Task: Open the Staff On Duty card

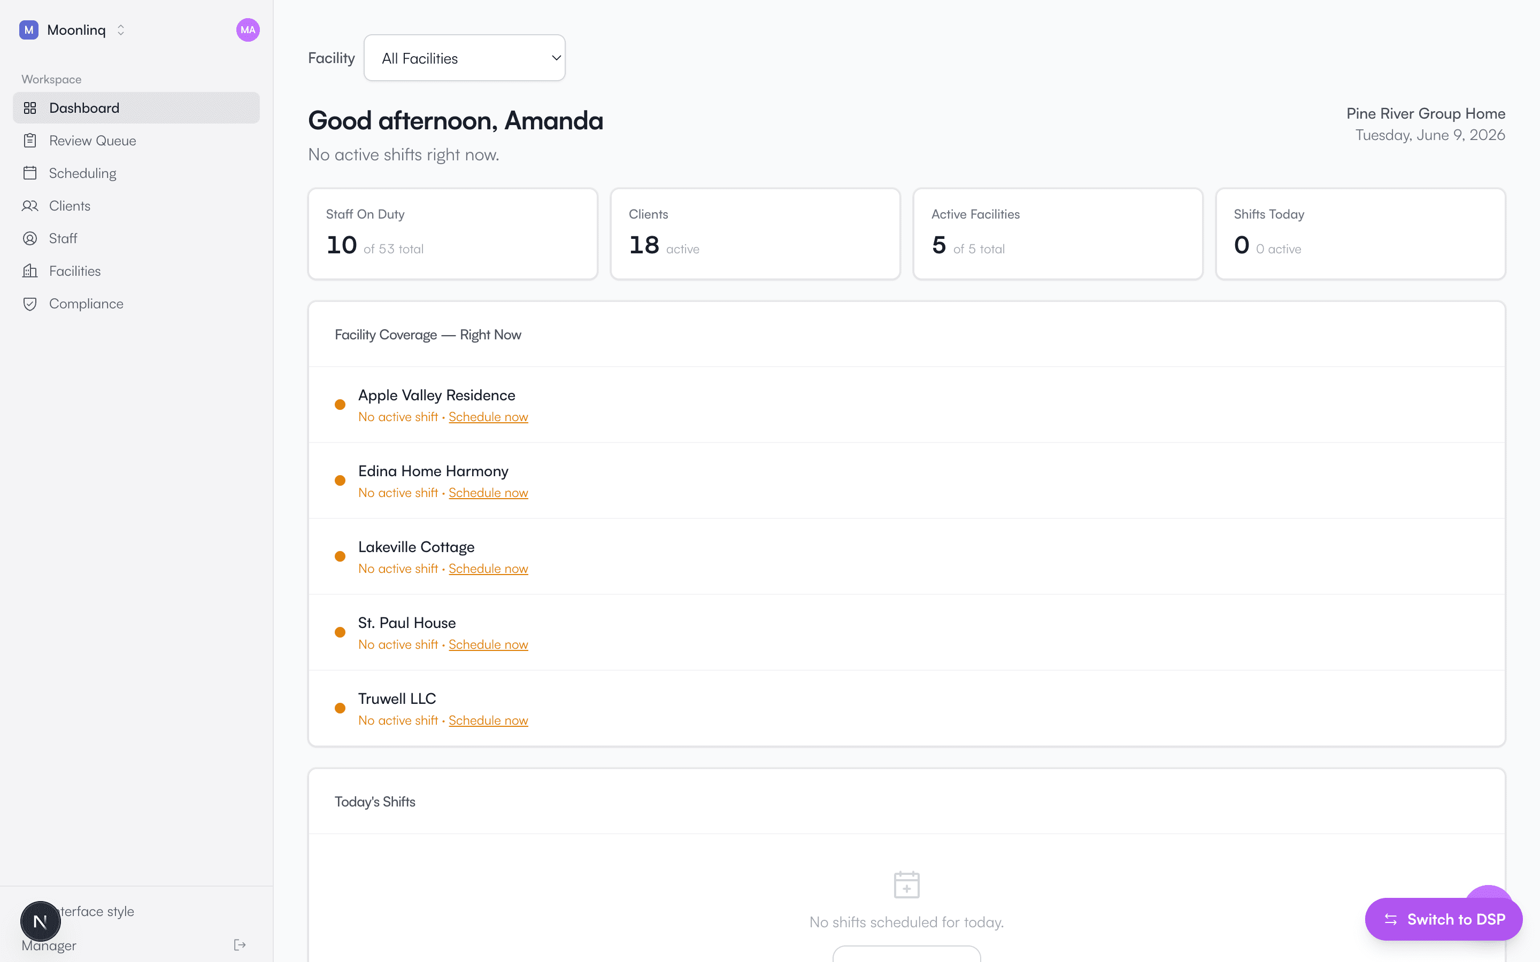Action: [x=452, y=234]
